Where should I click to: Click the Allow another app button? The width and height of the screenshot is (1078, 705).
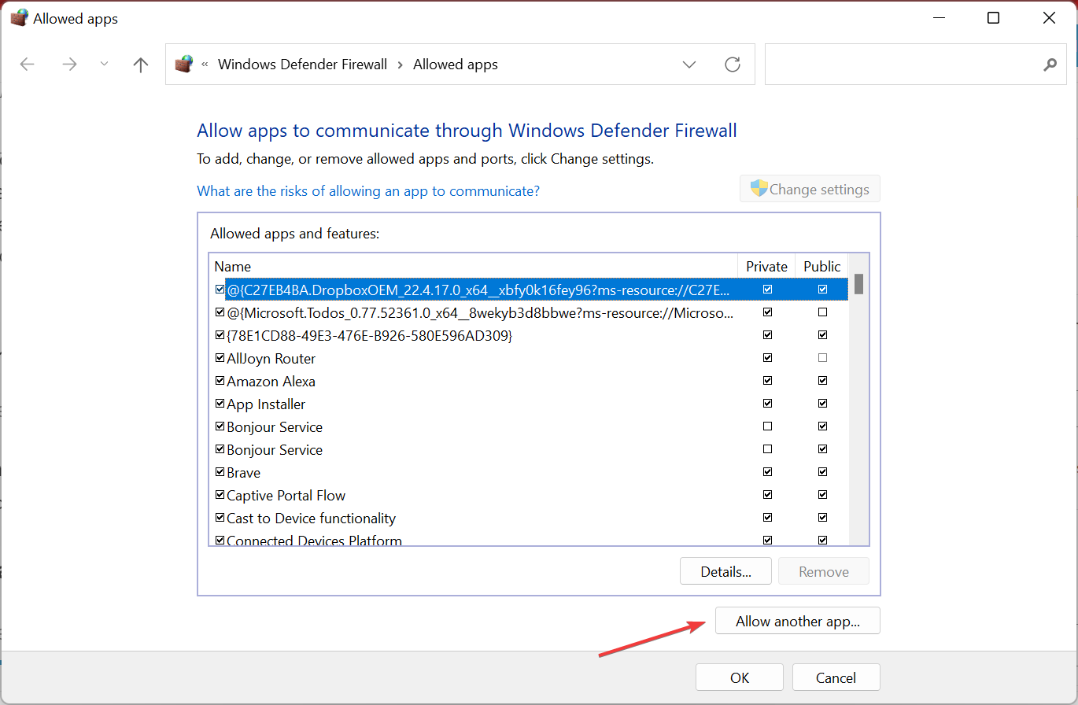click(x=797, y=621)
